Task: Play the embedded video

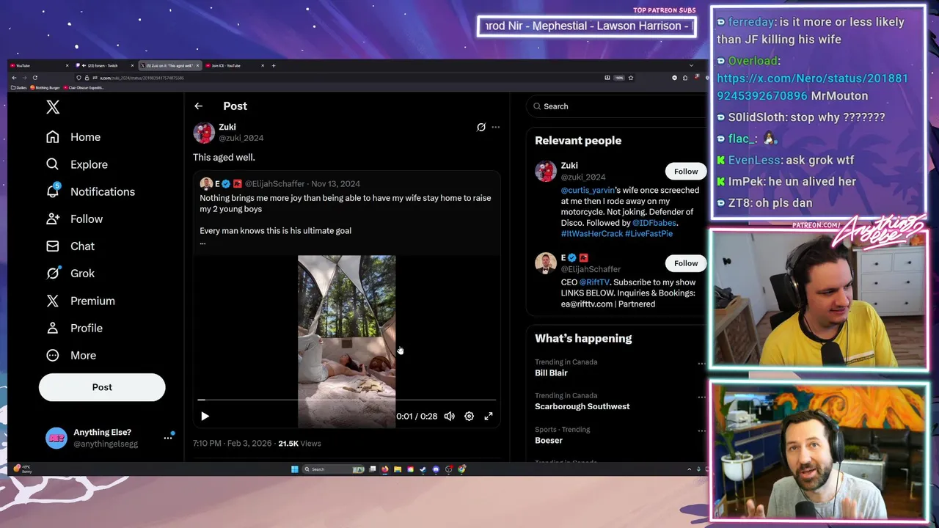Action: coord(205,417)
